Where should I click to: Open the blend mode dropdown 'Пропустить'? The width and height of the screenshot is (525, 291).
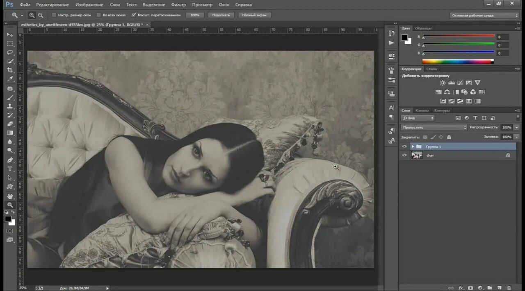coord(434,127)
